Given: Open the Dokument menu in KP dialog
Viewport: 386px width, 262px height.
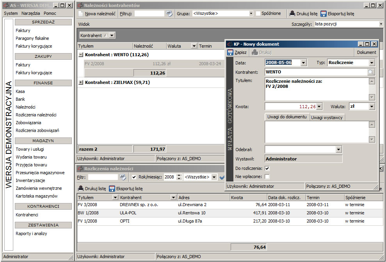Looking at the screenshot, I should (x=366, y=52).
